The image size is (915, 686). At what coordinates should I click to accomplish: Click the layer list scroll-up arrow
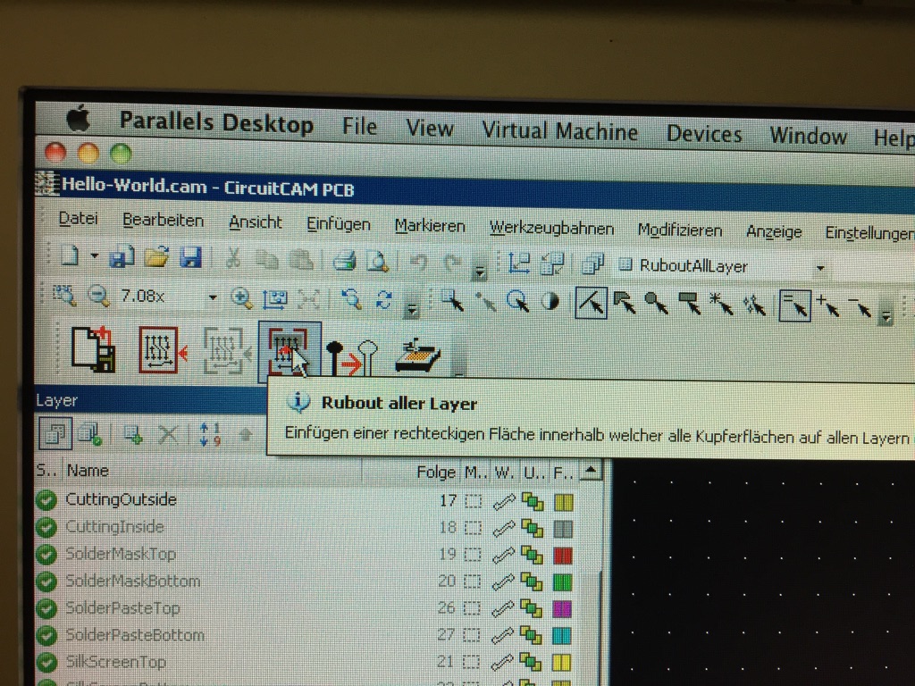tap(591, 472)
